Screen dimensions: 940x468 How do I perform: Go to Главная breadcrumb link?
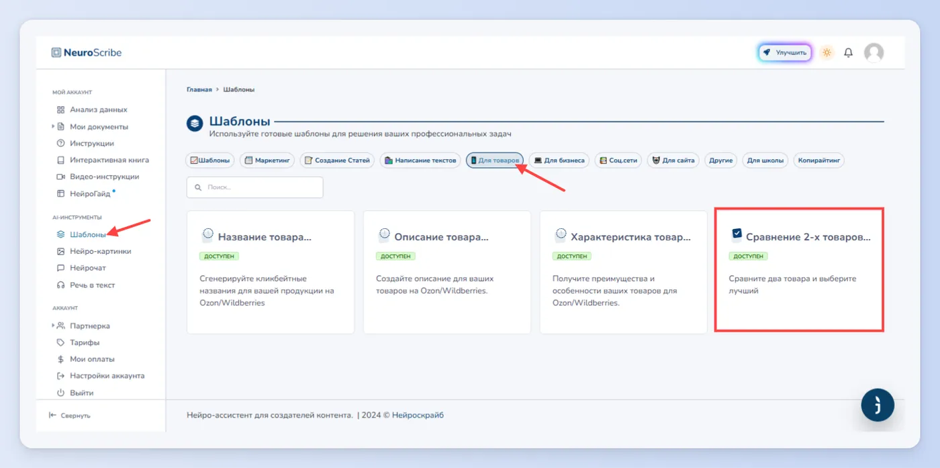coord(199,89)
